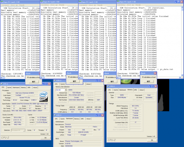The width and height of the screenshot is (184, 147).
Task: Open the memory slot dropdown showing Slot #2
Action: (x=66, y=90)
